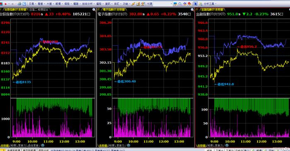Click the small yellow icon left of 電子指數07走勢圖 tab

click(99, 9)
